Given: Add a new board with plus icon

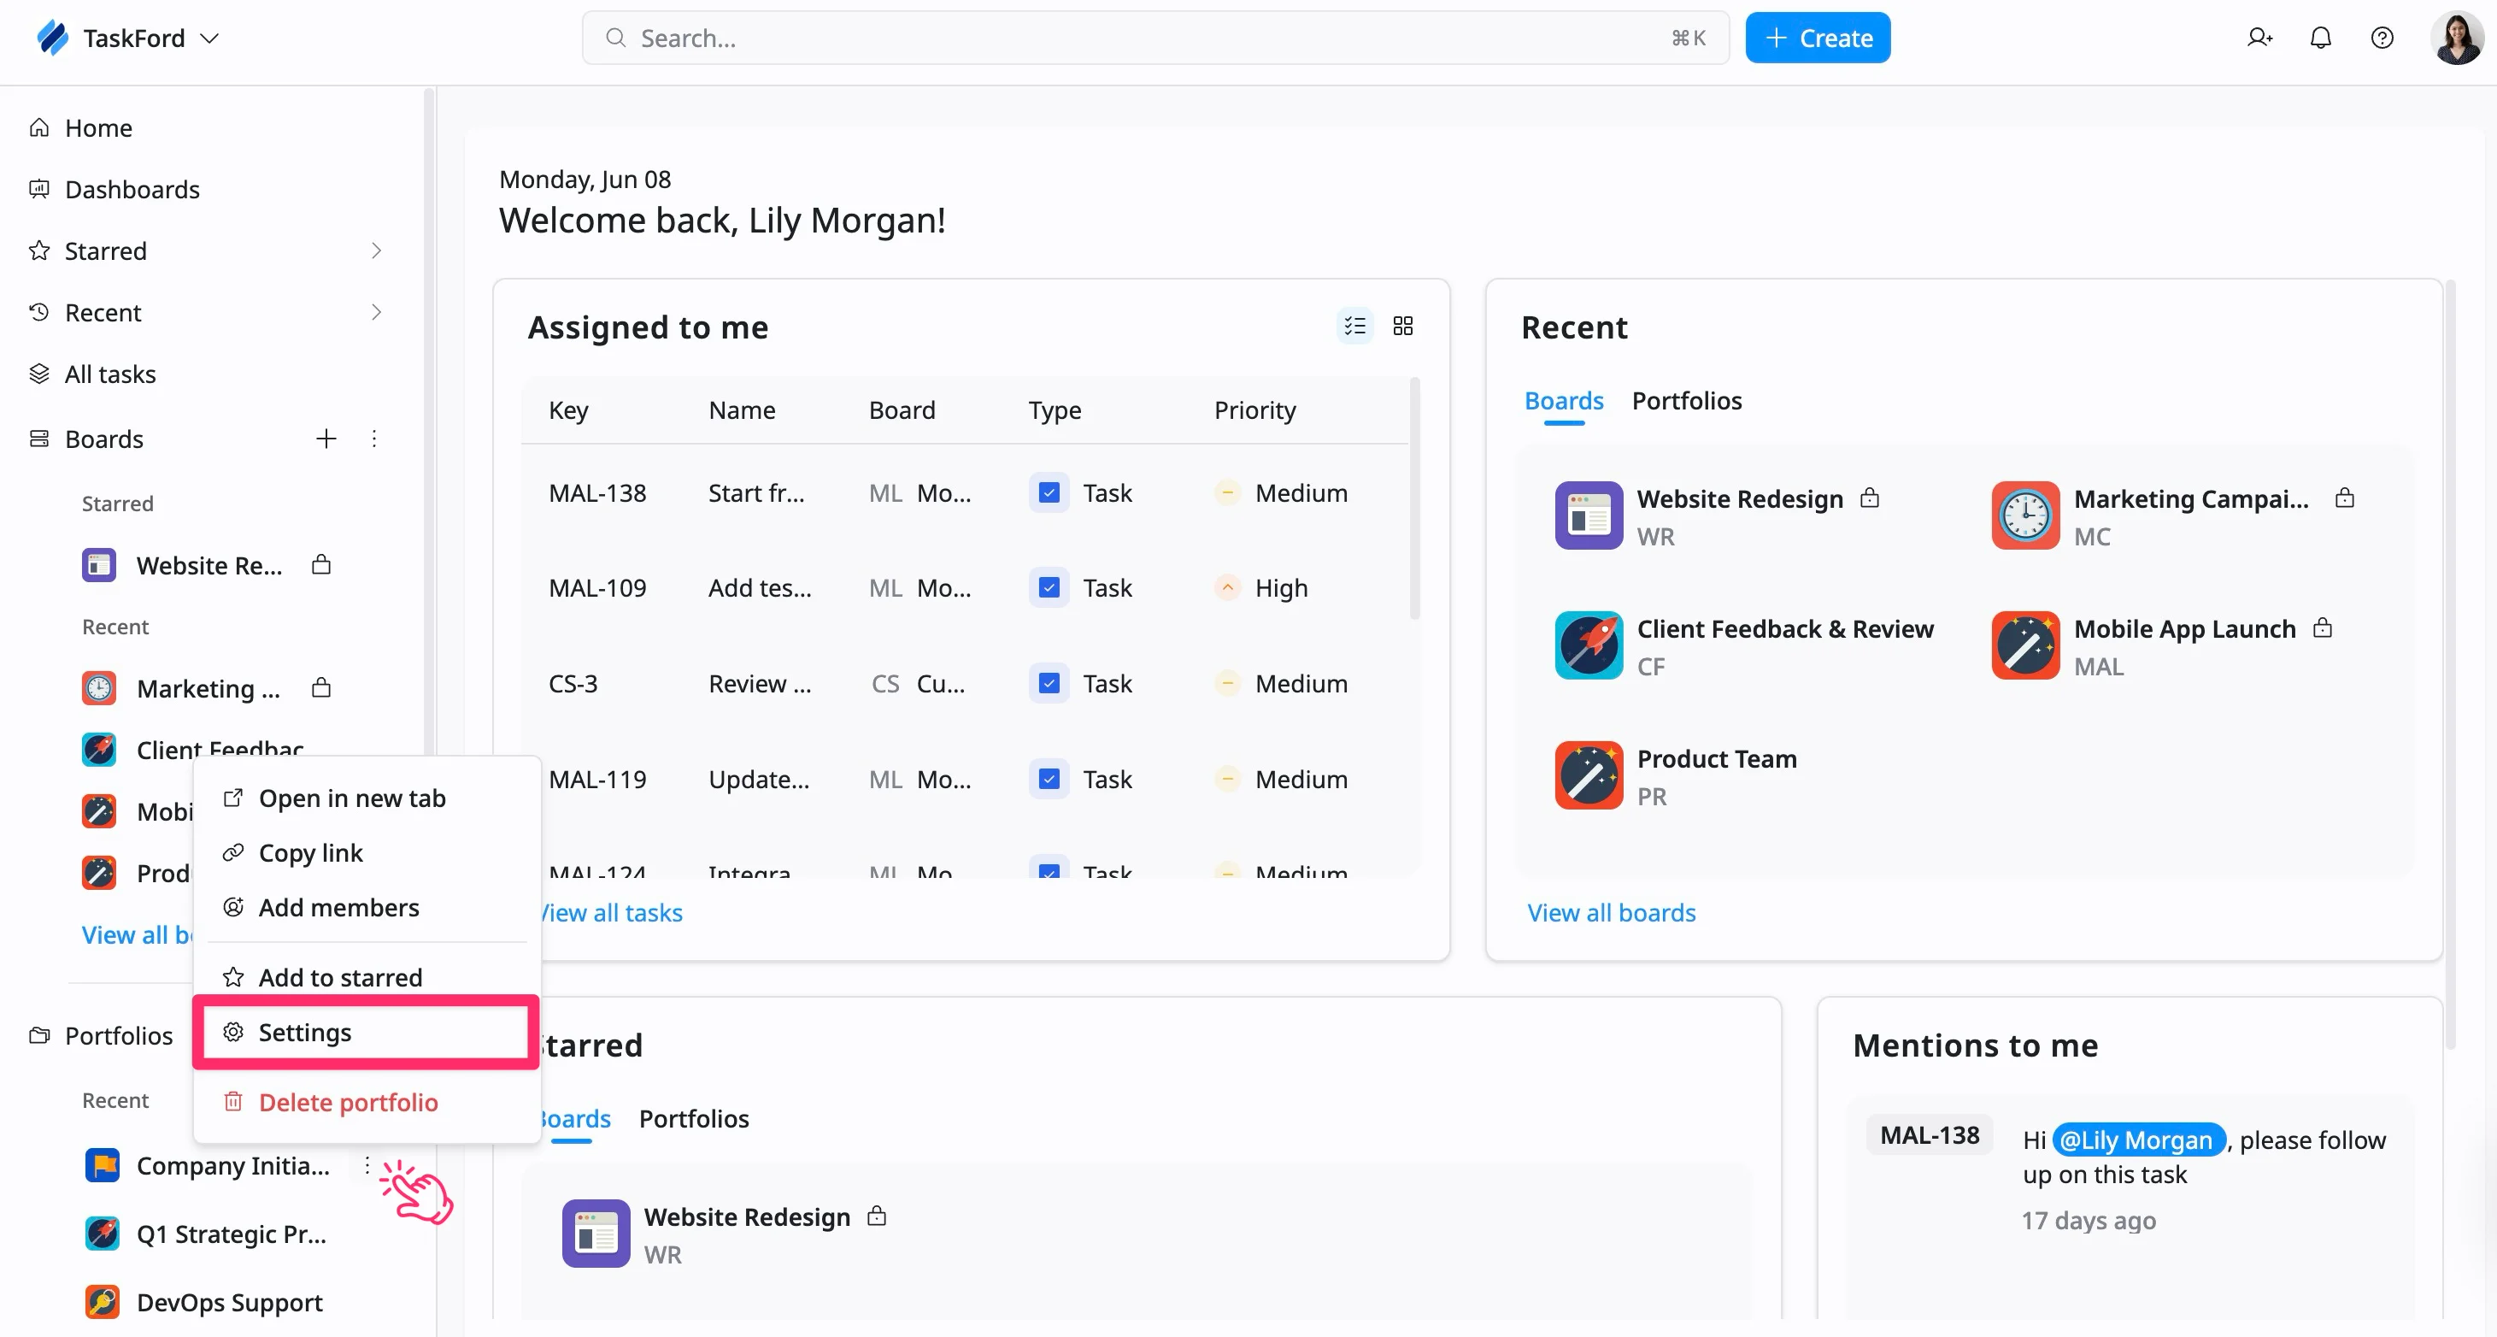Looking at the screenshot, I should click(326, 439).
